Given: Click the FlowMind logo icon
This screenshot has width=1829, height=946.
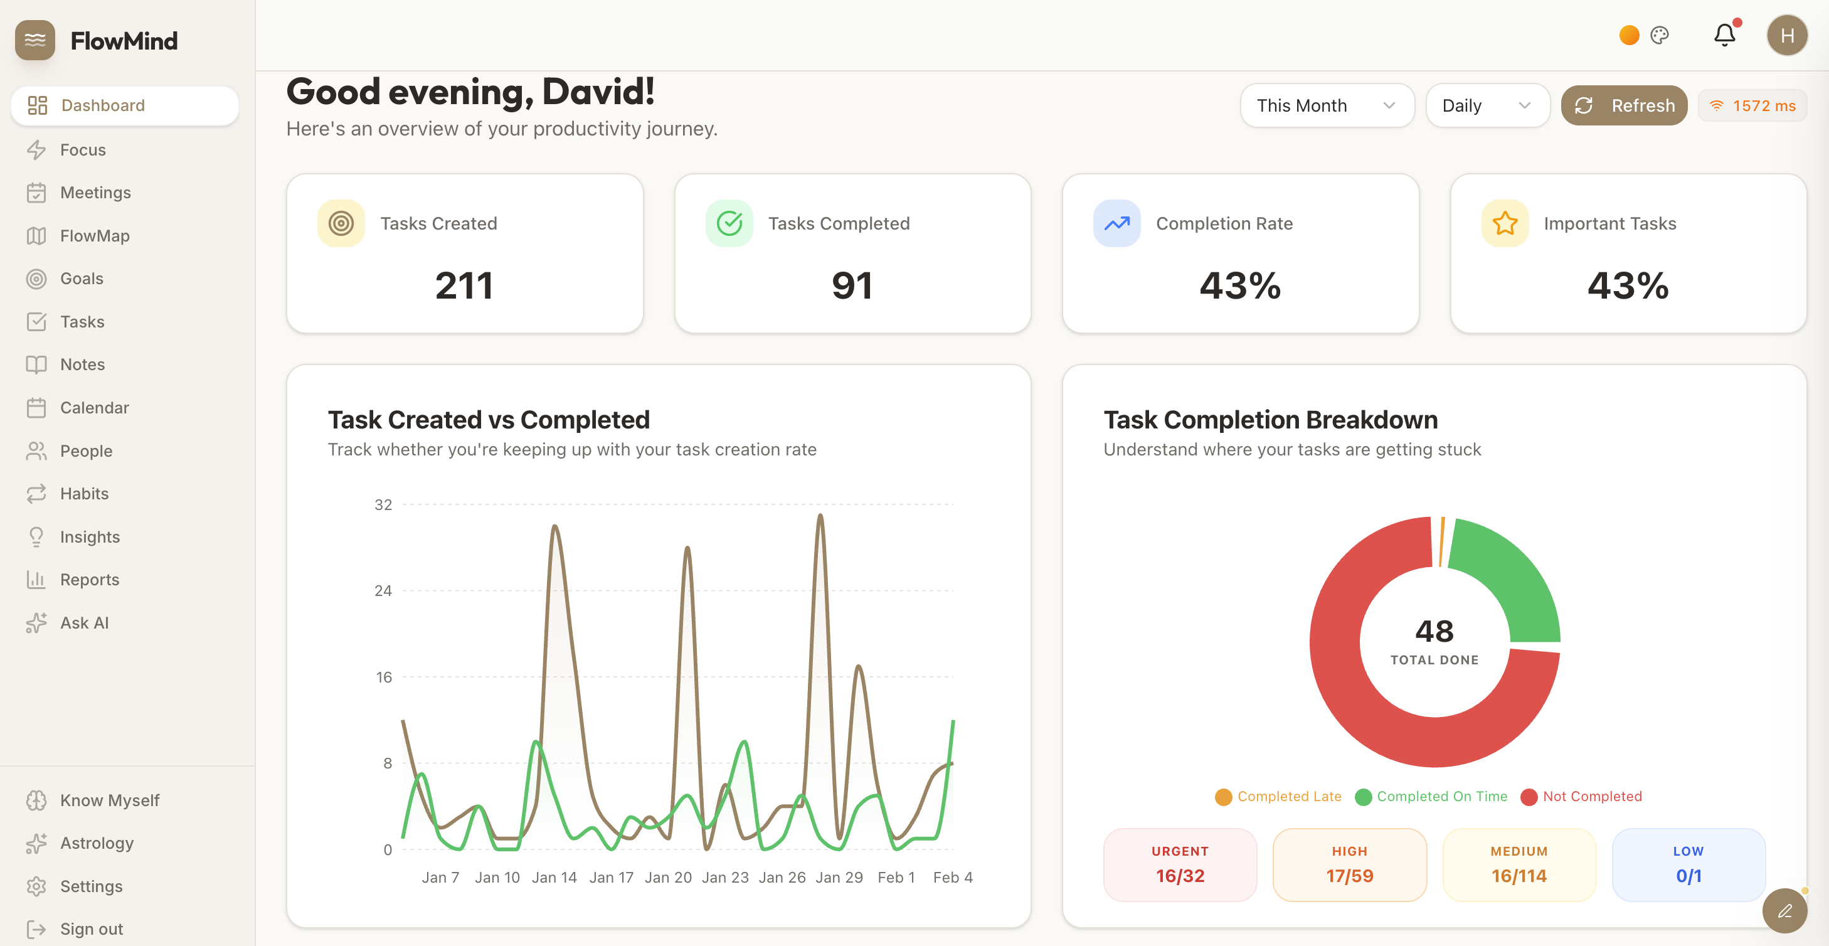Looking at the screenshot, I should click(x=34, y=41).
